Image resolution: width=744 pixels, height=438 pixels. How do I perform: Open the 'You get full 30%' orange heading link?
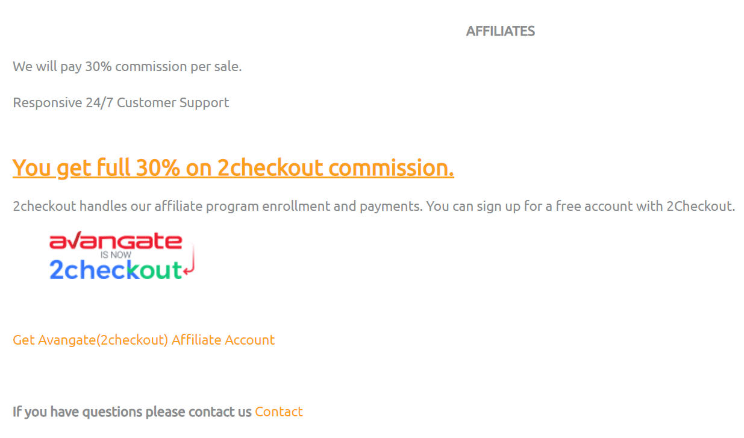click(233, 167)
